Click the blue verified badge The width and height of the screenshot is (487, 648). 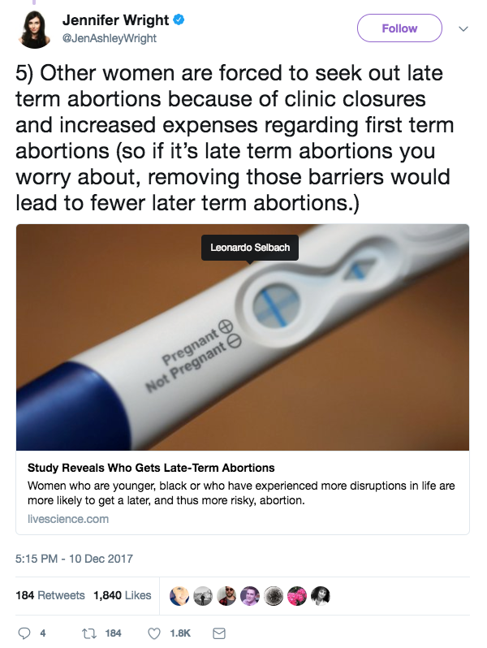179,20
